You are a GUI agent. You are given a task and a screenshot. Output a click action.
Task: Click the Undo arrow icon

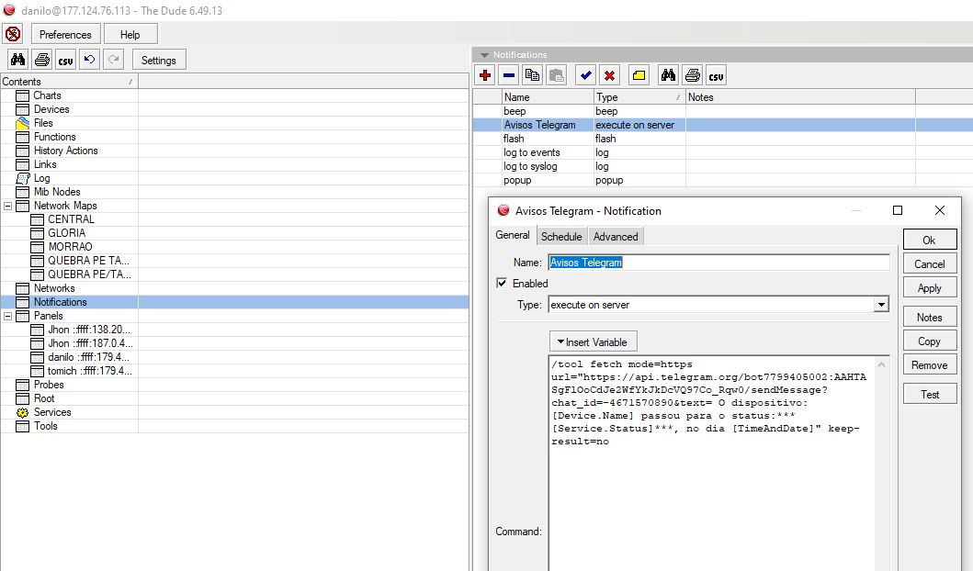89,60
